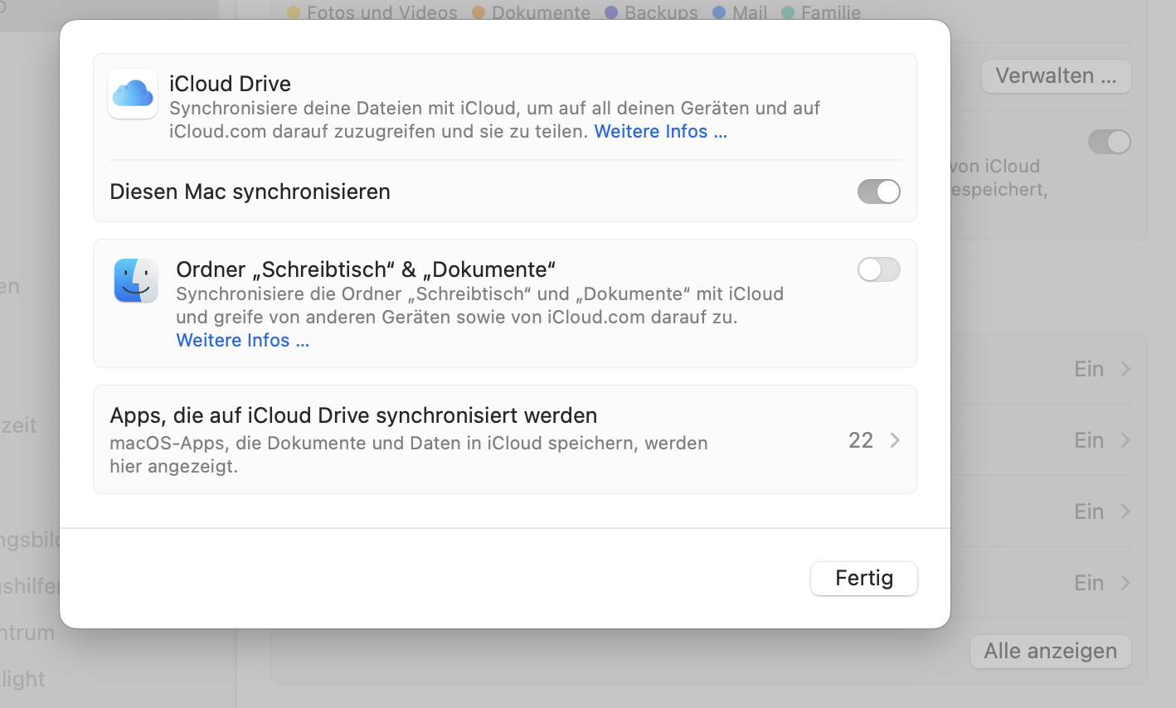
Task: Click the teal Familie legend dot
Action: pos(788,12)
